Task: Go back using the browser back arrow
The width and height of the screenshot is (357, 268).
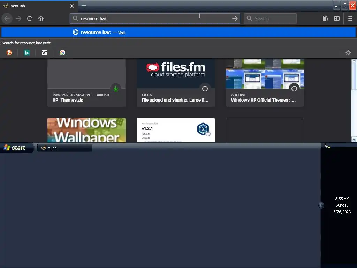Action: [x=7, y=18]
